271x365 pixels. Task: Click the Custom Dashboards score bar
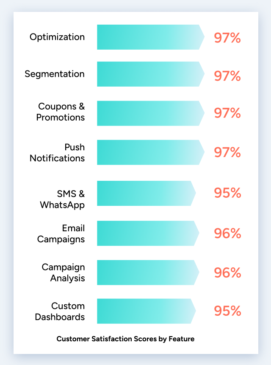click(x=145, y=311)
